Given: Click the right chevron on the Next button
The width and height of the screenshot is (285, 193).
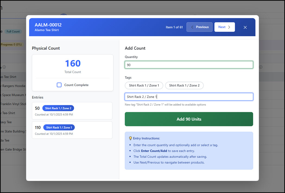Looking at the screenshot, I should 229,27.
